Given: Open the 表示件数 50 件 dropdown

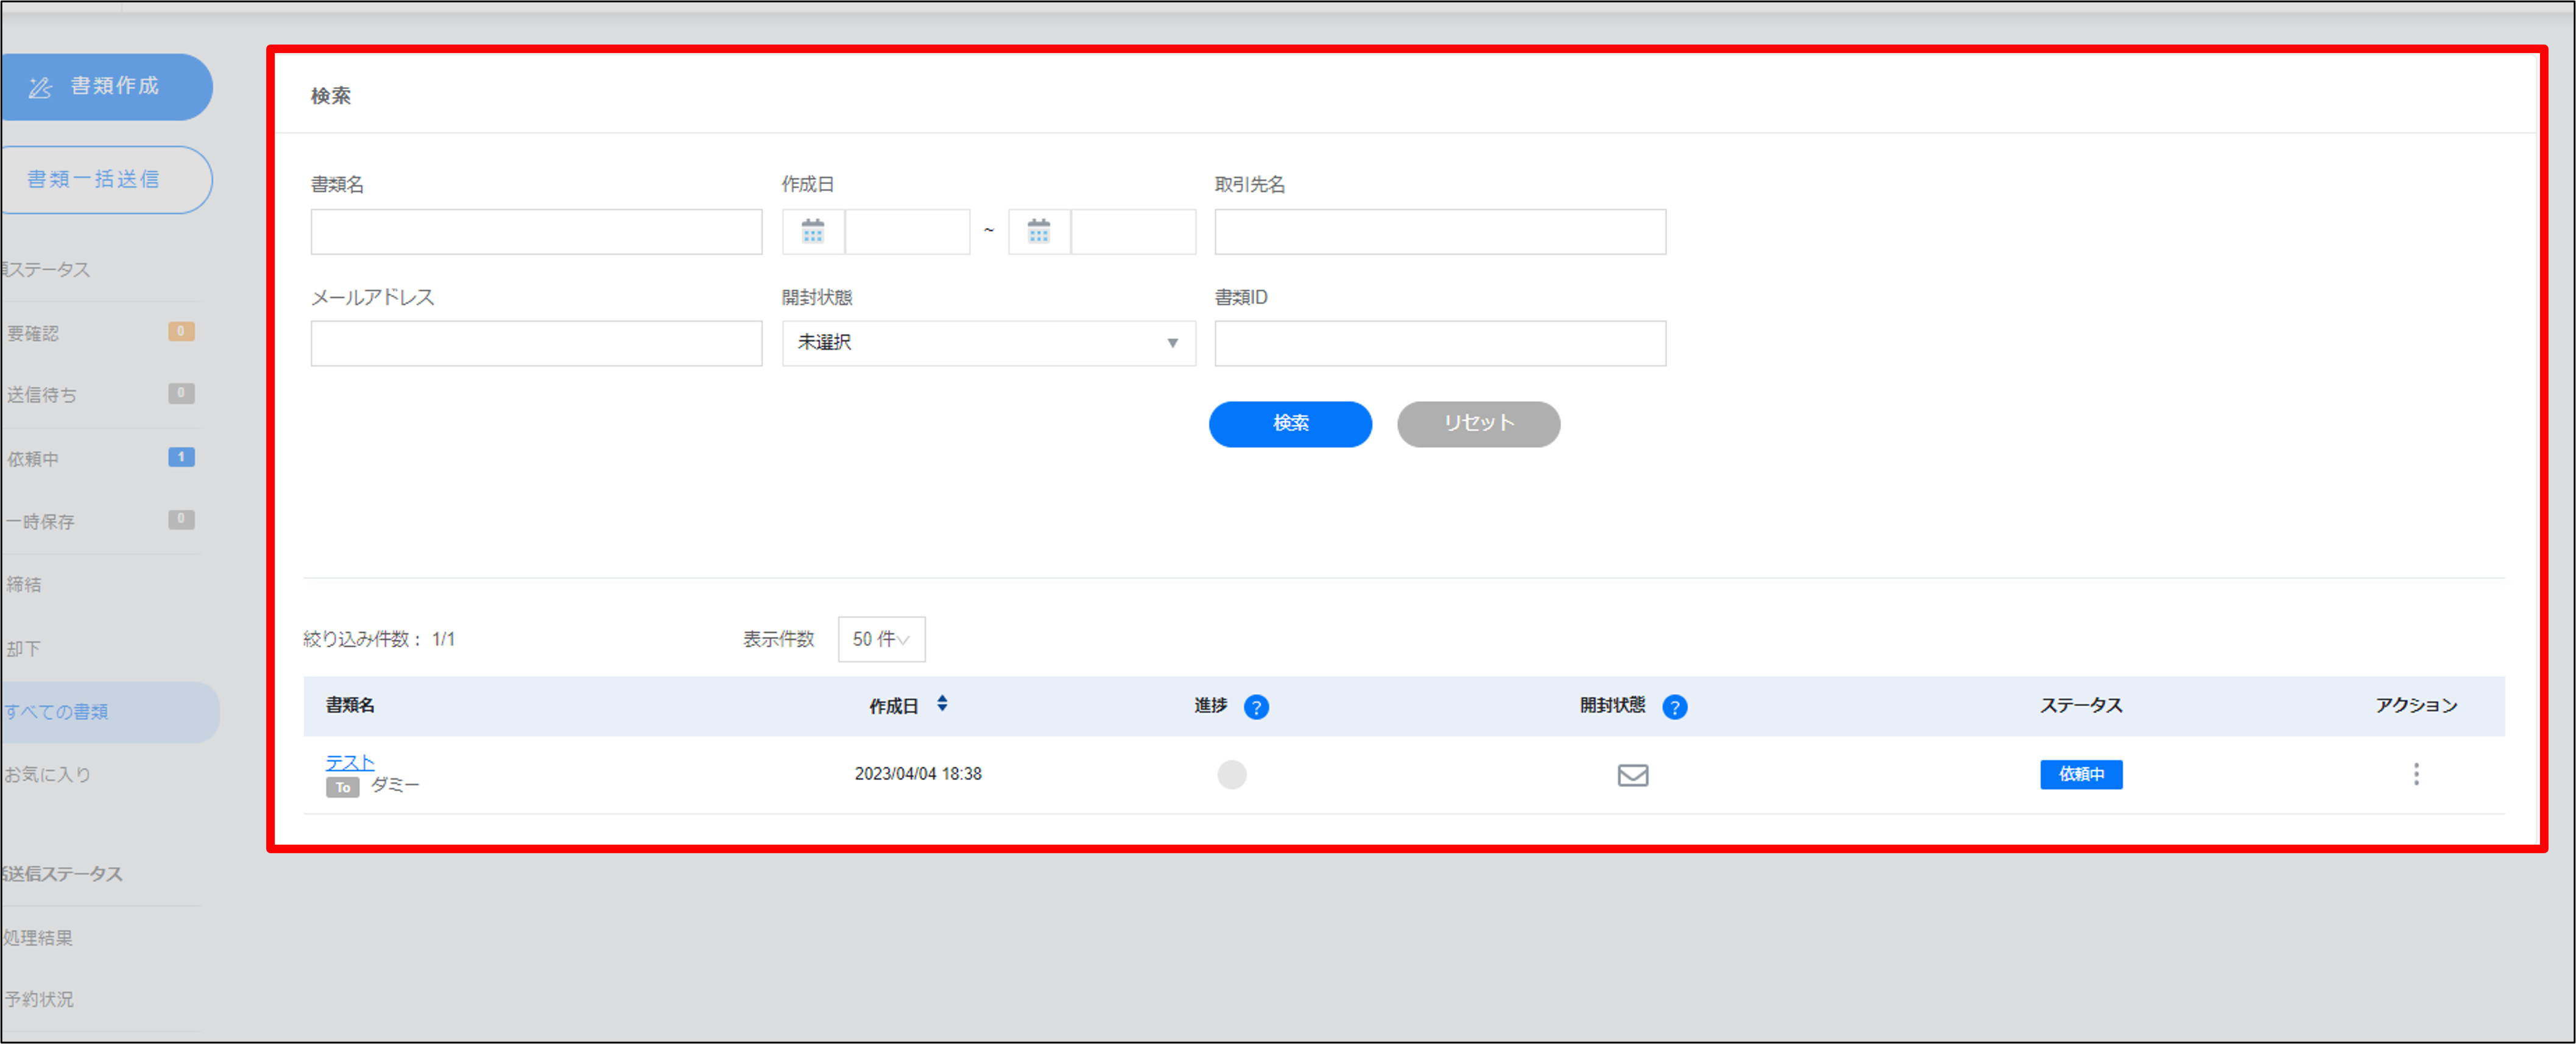Looking at the screenshot, I should tap(880, 639).
